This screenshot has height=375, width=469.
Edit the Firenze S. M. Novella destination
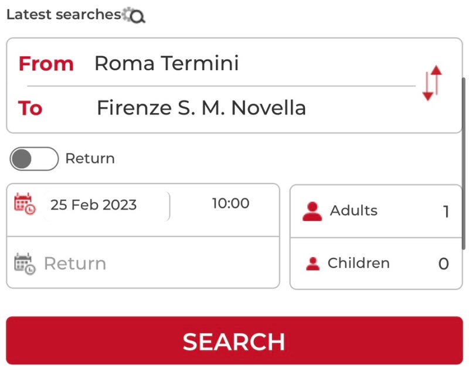point(201,108)
